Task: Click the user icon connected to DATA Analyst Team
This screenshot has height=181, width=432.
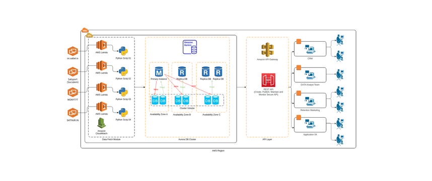Action: click(x=340, y=75)
